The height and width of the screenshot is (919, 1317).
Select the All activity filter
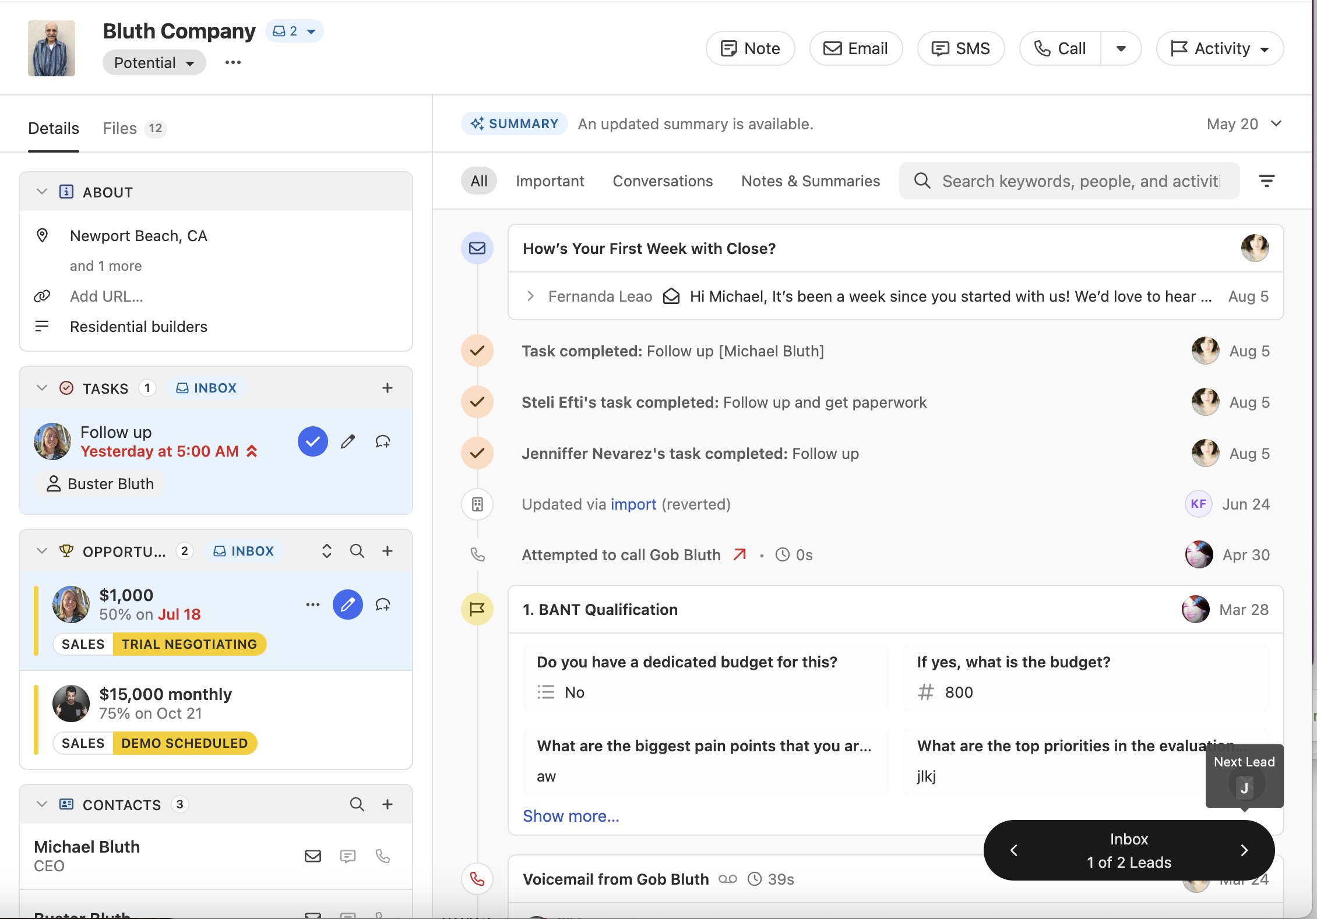pyautogui.click(x=479, y=181)
